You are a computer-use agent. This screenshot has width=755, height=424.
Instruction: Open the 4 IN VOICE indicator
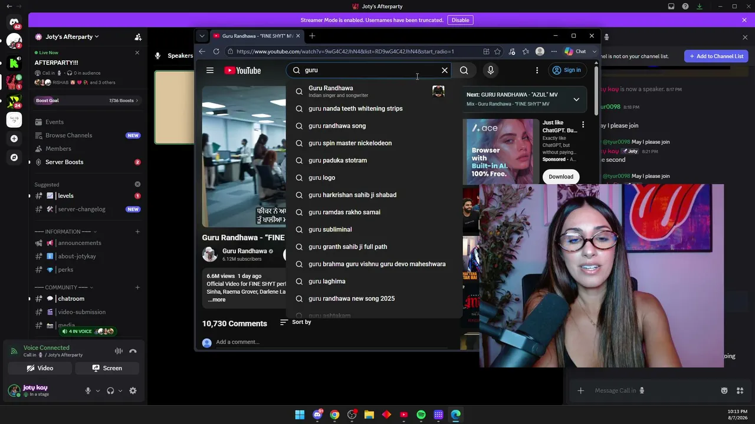click(x=87, y=332)
